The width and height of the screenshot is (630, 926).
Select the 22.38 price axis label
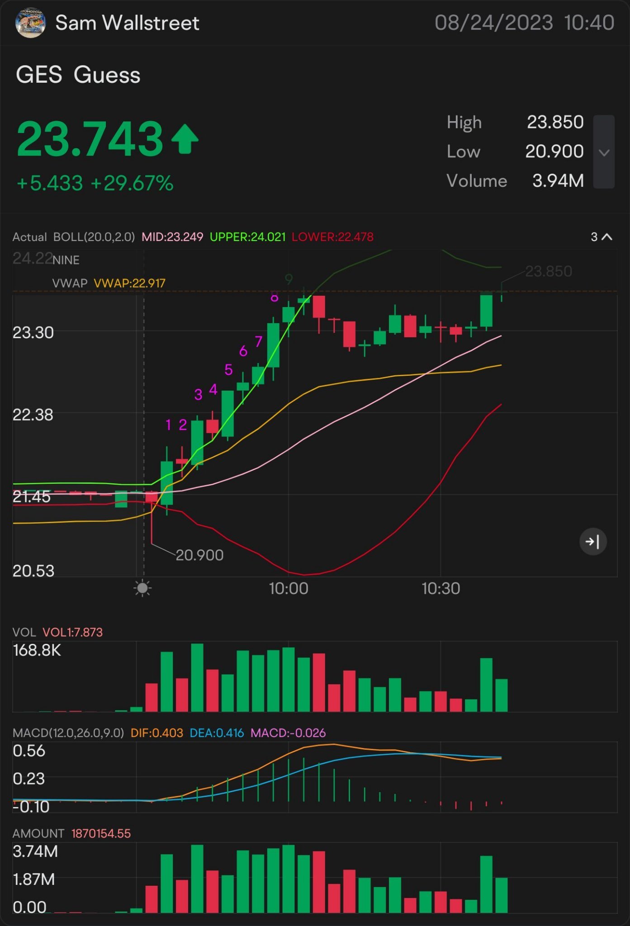click(x=33, y=415)
